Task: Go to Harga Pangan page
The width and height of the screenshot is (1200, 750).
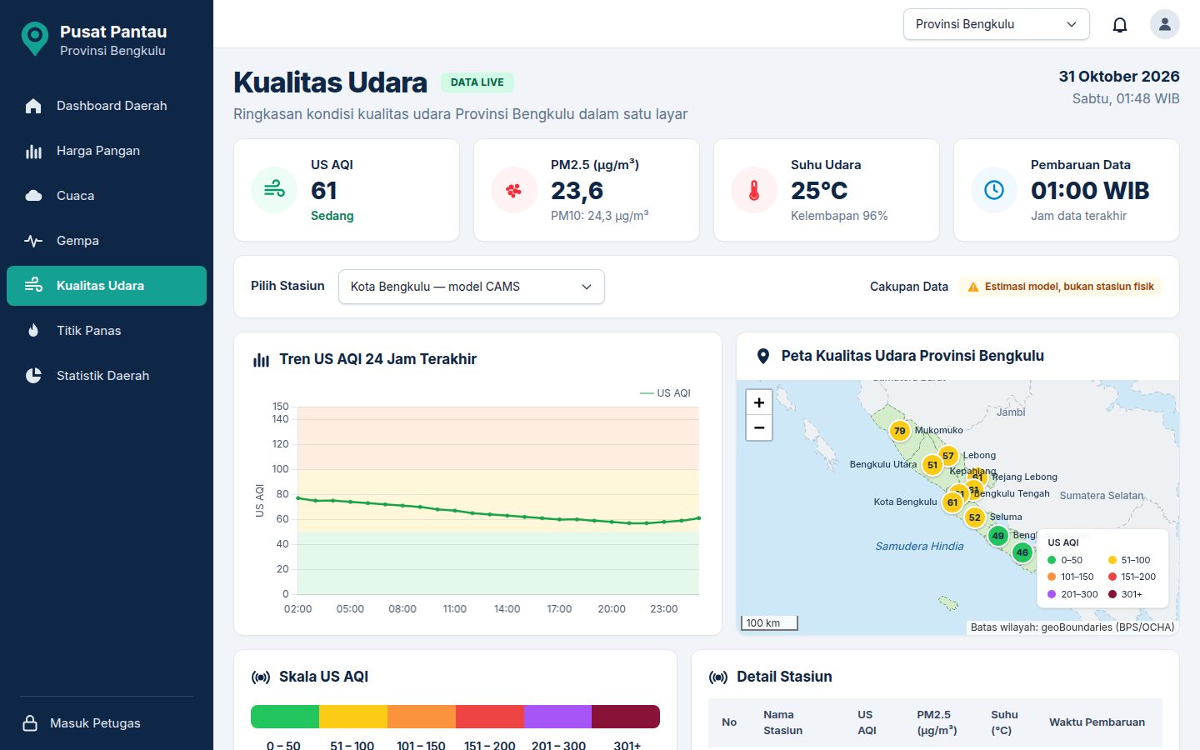Action: [x=107, y=151]
